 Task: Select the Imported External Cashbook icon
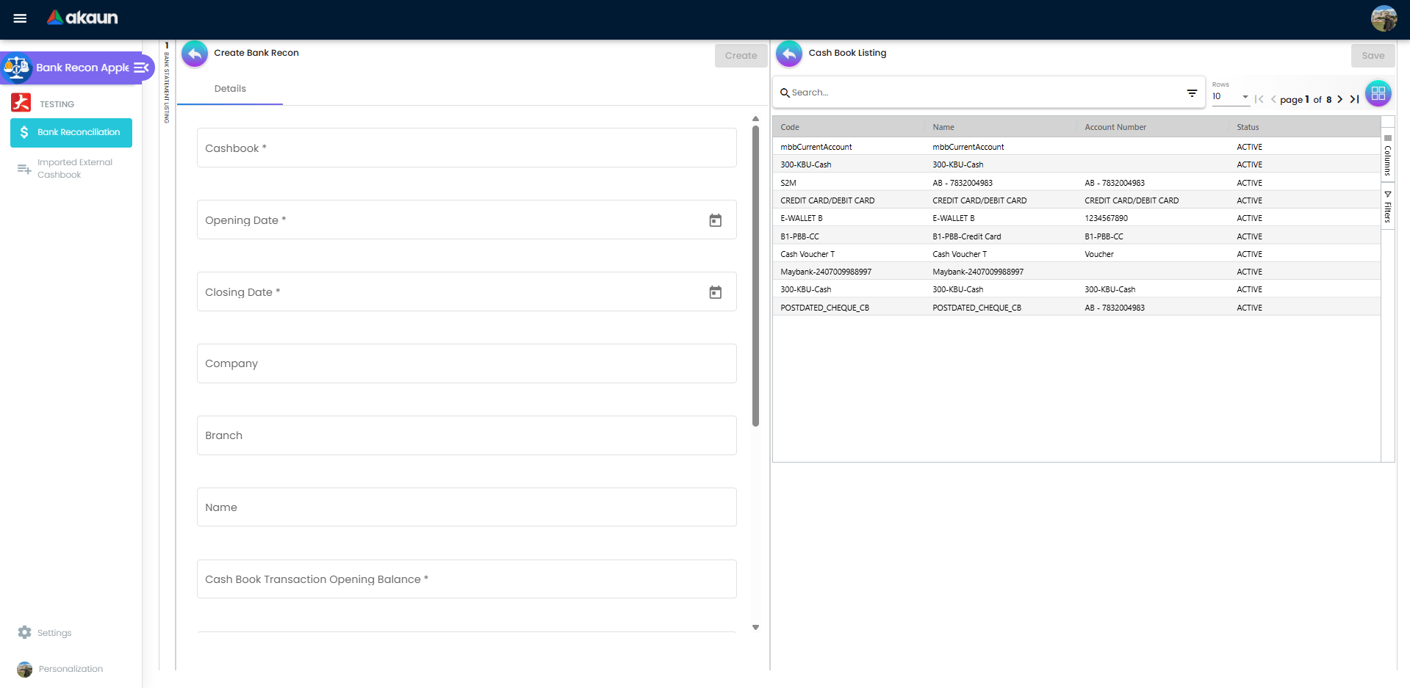click(24, 168)
